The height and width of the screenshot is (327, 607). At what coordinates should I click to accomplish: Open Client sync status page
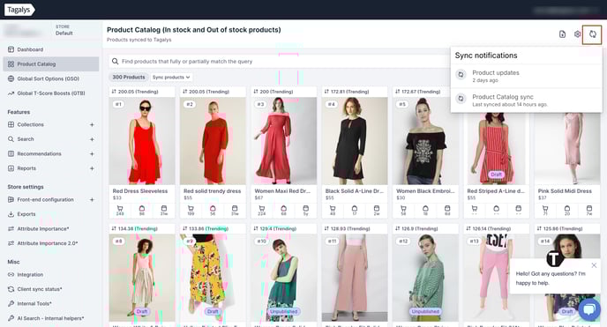(40, 289)
